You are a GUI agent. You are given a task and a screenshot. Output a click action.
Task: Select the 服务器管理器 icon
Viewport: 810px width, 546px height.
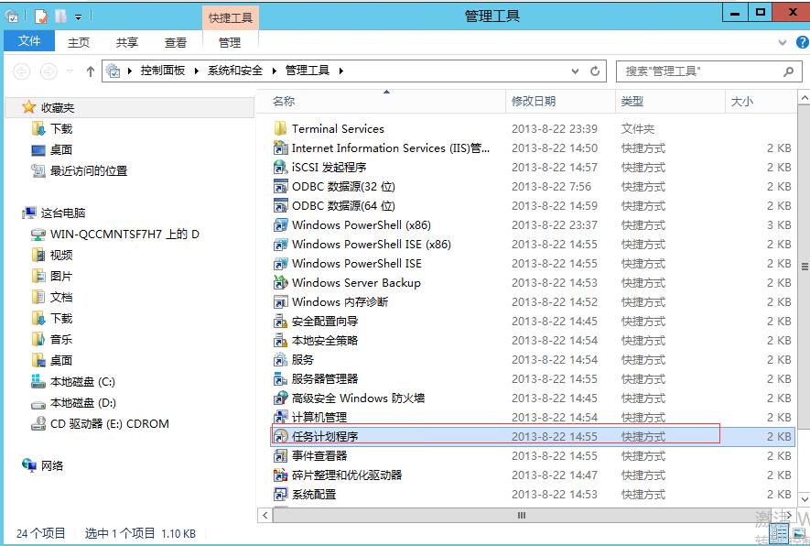pyautogui.click(x=280, y=378)
